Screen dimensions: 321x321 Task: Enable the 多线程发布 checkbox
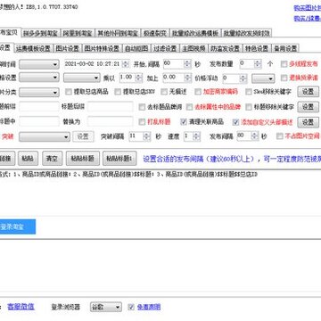284,63
